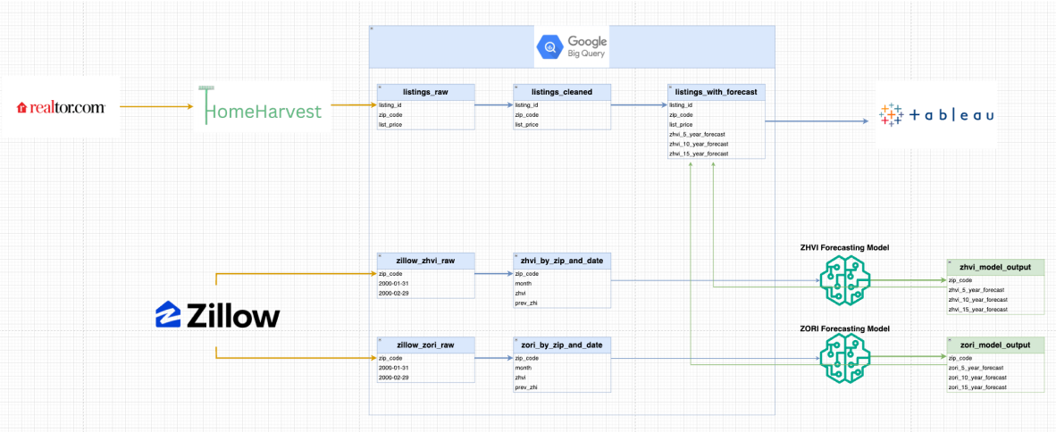Select the zillow_zori_raw table header
Screen dimensions: 1056x432
(426, 345)
